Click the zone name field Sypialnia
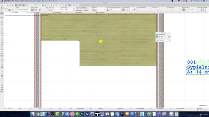Image resolution: width=209 pixels, height=117 pixels. pos(55,9)
